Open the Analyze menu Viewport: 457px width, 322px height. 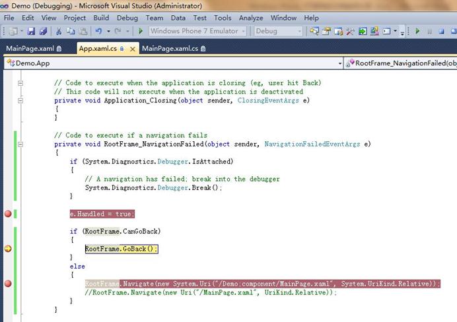(250, 18)
